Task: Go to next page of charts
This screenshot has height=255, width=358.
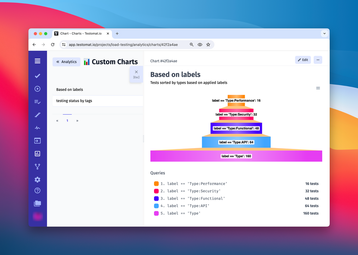Action: pos(77,121)
